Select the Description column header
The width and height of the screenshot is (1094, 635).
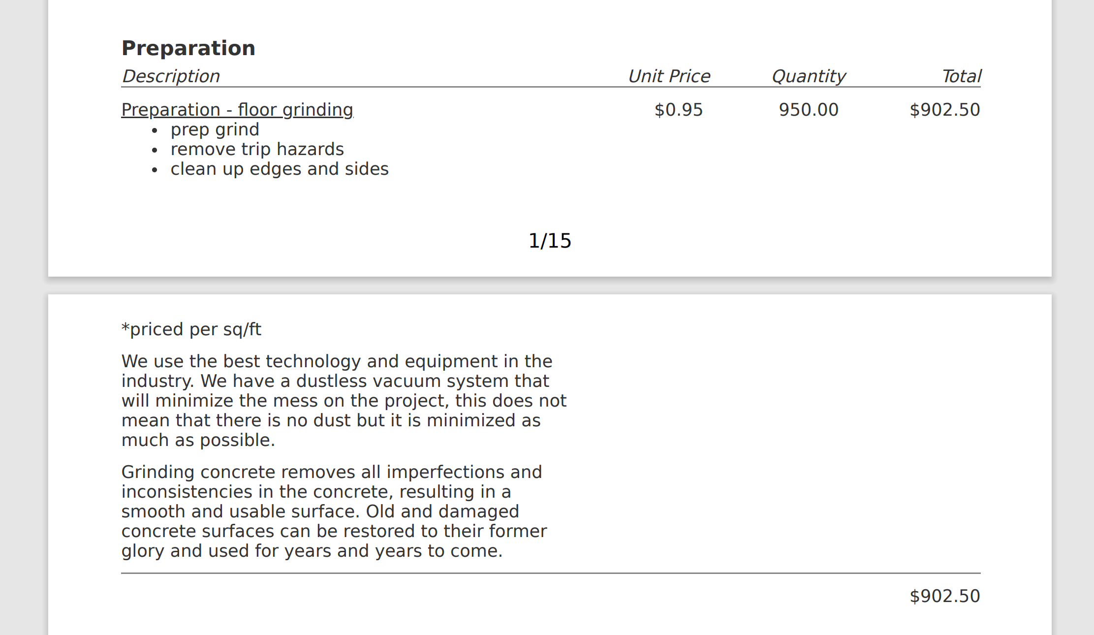(x=170, y=76)
